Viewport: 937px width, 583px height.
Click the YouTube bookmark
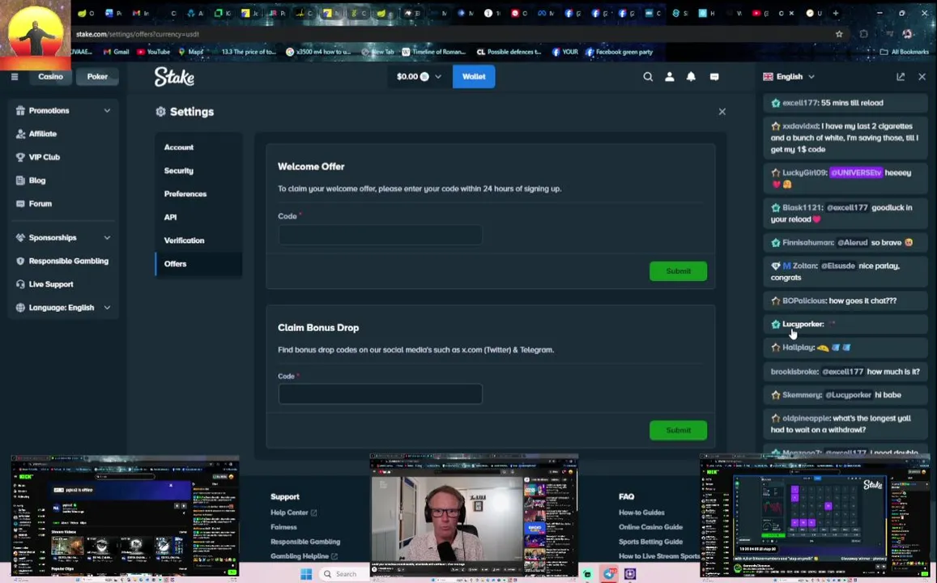[x=154, y=52]
